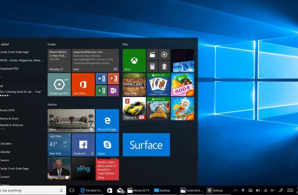Open Calculator in the app list

pos(6,144)
